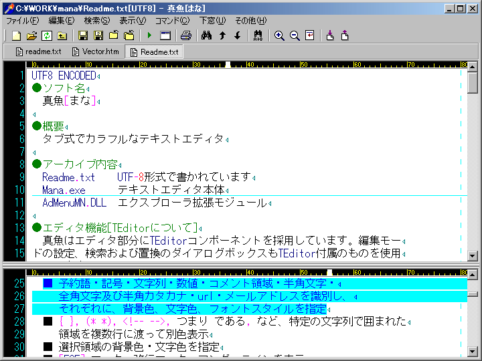Image resolution: width=482 pixels, height=361 pixels.
Task: Click the upper pane scrollbar thumb
Action: [472, 82]
